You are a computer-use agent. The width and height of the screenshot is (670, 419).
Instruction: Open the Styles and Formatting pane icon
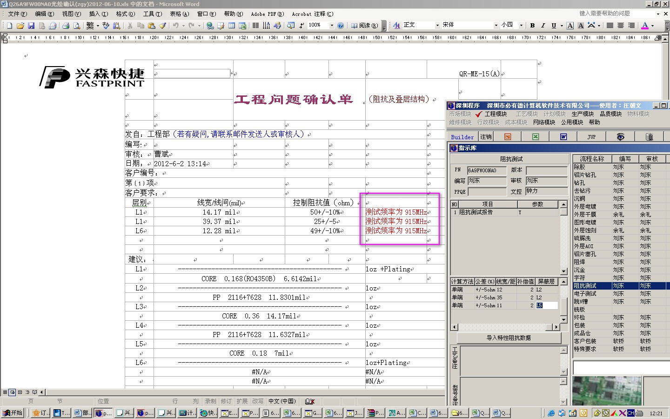pyautogui.click(x=396, y=25)
